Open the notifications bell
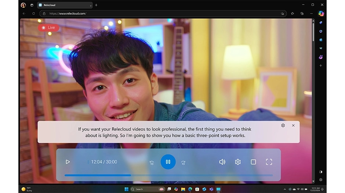Viewport: 345px width, 193px height. (323, 189)
